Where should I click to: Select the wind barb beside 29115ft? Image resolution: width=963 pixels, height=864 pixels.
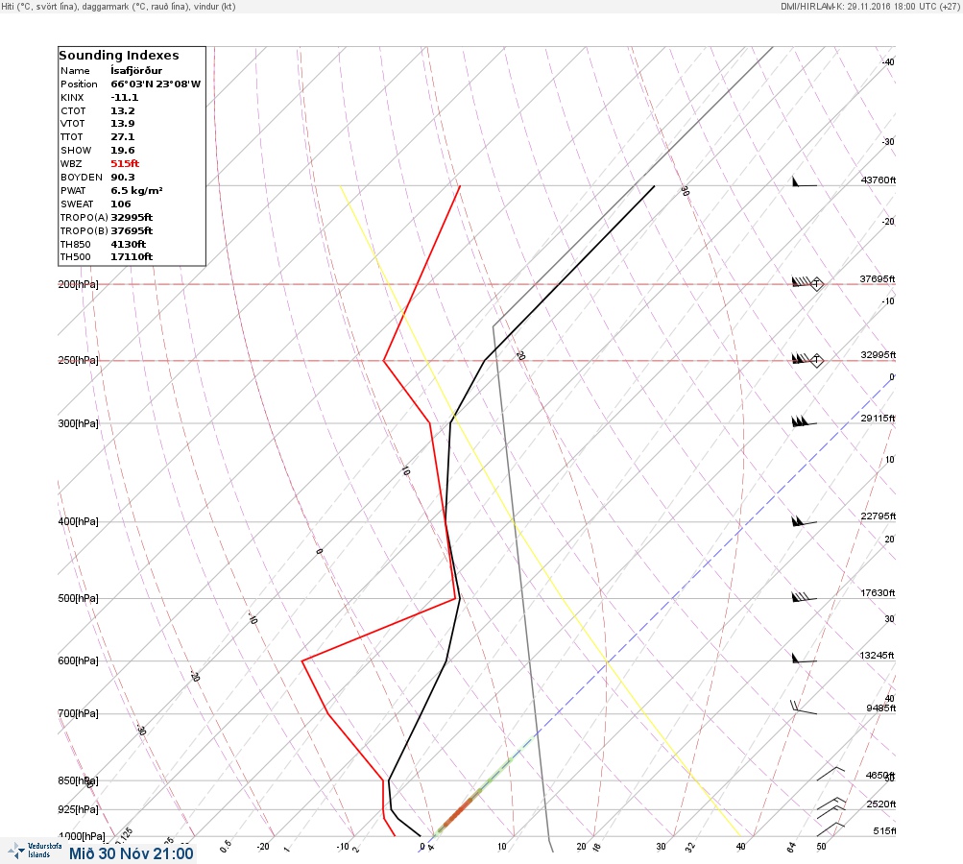[804, 421]
